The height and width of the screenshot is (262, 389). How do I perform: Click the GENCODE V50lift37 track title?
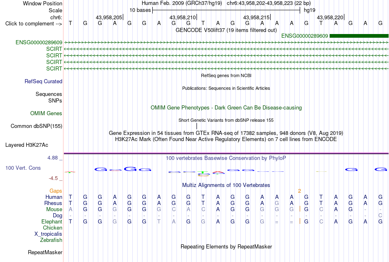click(x=226, y=30)
